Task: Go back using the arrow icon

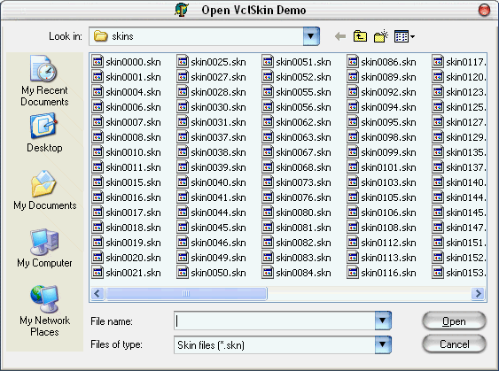Action: pyautogui.click(x=340, y=36)
